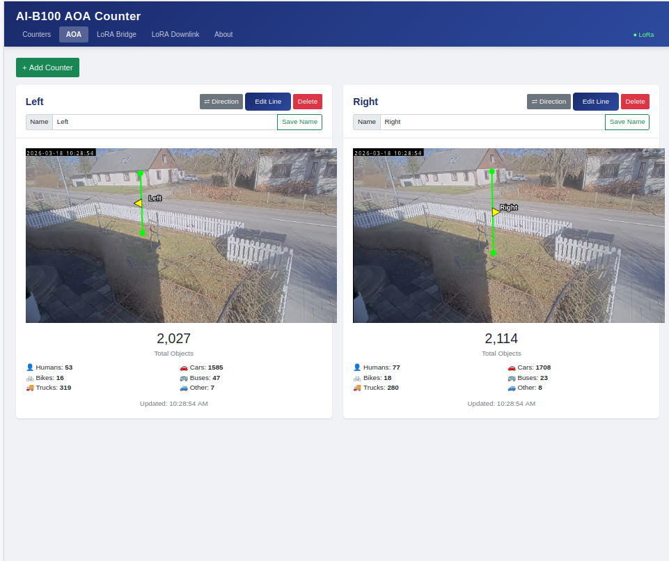Click Edit Line on the Left counter
This screenshot has height=561, width=669.
pyautogui.click(x=268, y=102)
